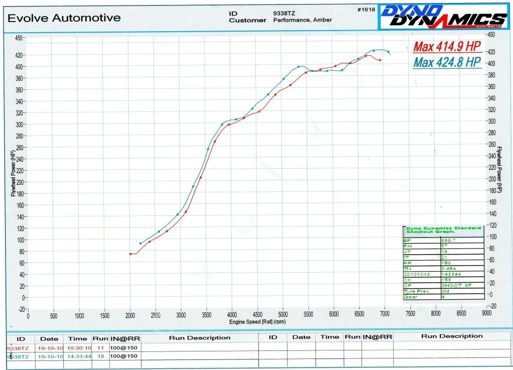This screenshot has height=370, width=513.
Task: Click the left table's 'Run Description' header
Action: [x=200, y=338]
